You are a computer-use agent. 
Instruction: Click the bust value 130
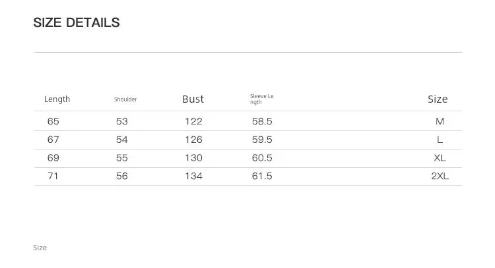pos(193,158)
